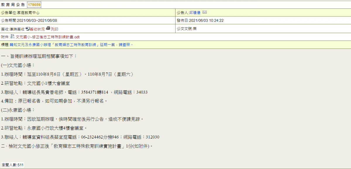Click the 發佈日 timestamp cell
Viewport: 351px width, 169px height.
coord(263,20)
